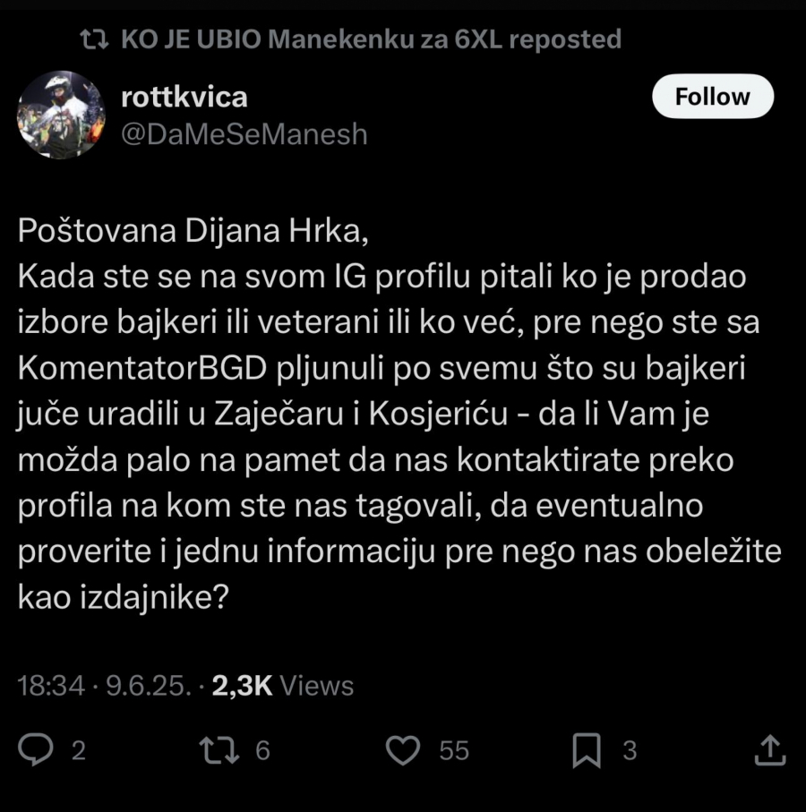806x812 pixels.
Task: Repost the tweet using the retweet icon
Action: coord(220,750)
